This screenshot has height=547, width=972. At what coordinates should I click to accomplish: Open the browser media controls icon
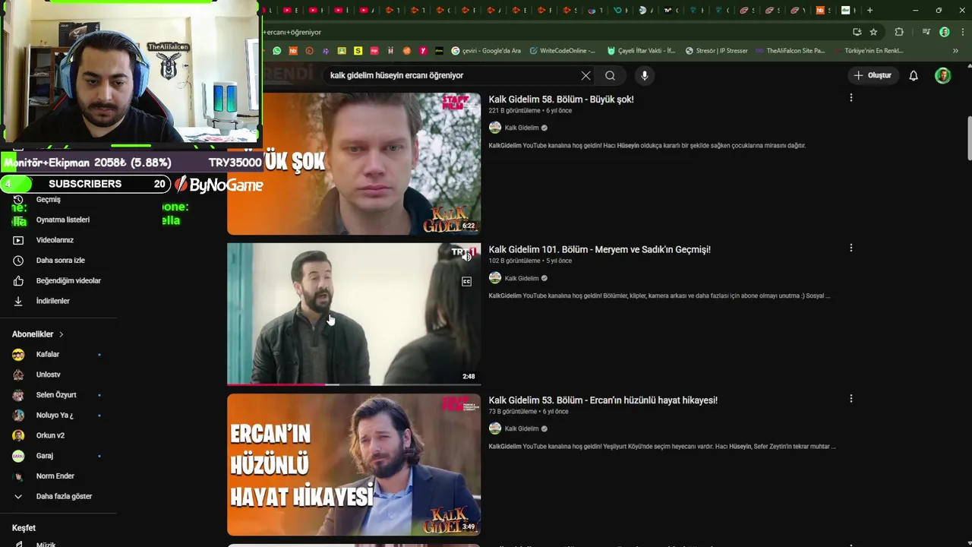[x=926, y=32]
